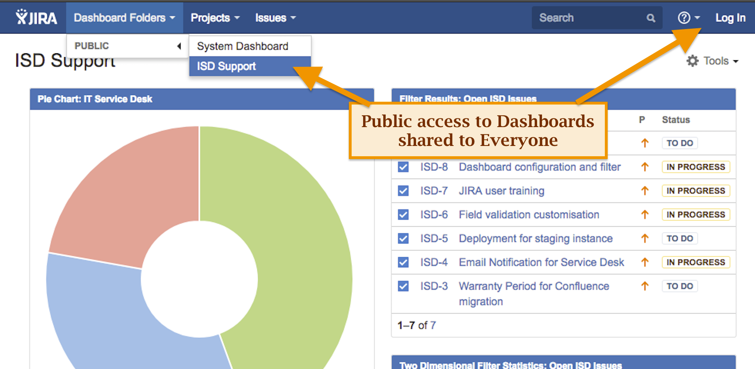The image size is (755, 369).
Task: Click the IN PROGRESS status of ISD-4
Action: point(696,262)
